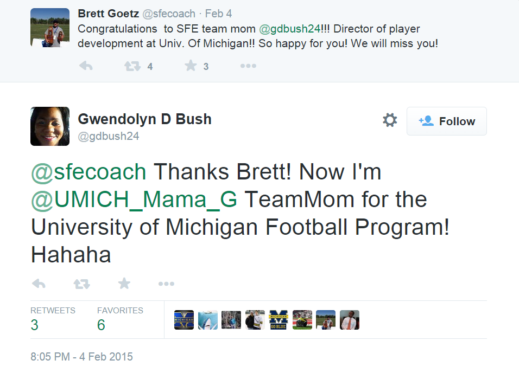The height and width of the screenshot is (373, 519).
Task: Reply to Brett Goetz's tweet
Action: 86,66
